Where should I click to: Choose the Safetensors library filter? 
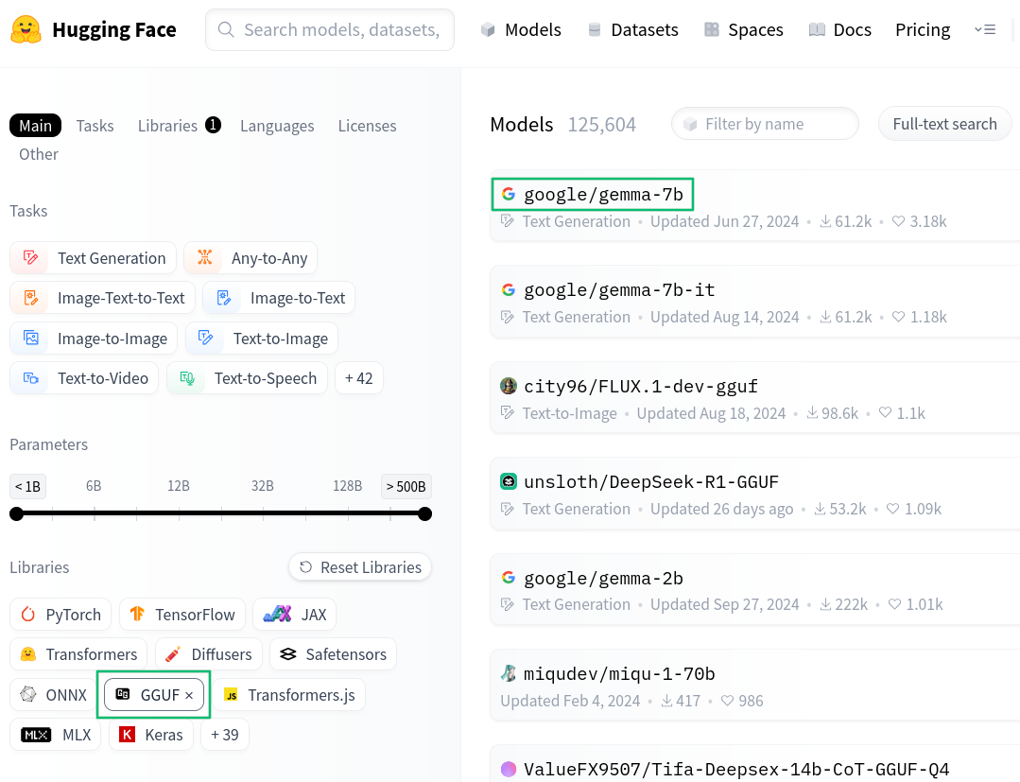(333, 654)
